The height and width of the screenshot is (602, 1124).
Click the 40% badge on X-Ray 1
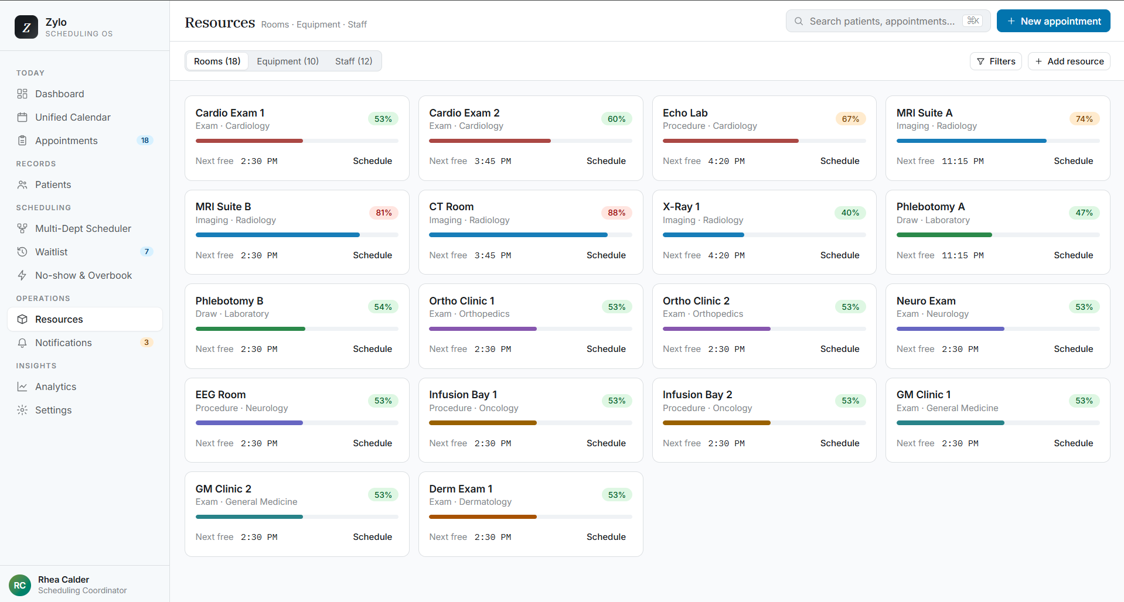tap(850, 213)
